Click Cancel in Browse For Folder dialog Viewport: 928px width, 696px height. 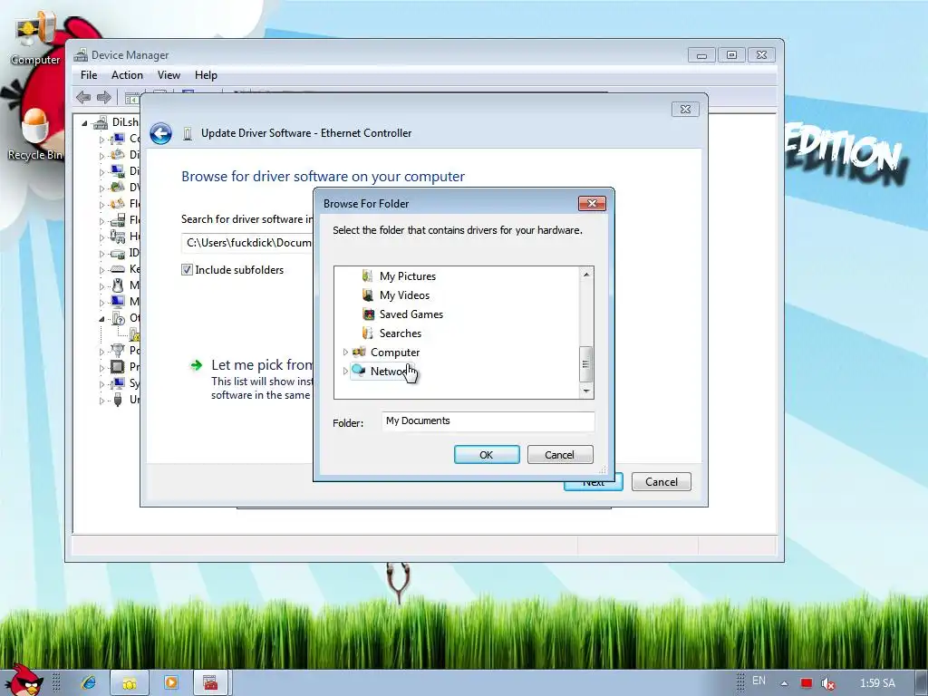(560, 455)
